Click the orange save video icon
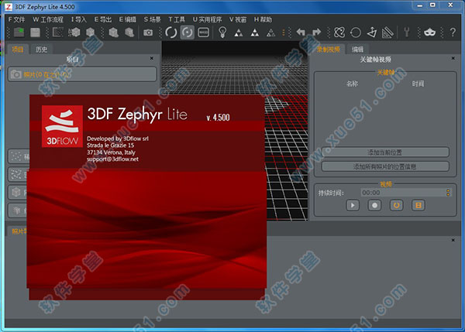 (x=418, y=205)
